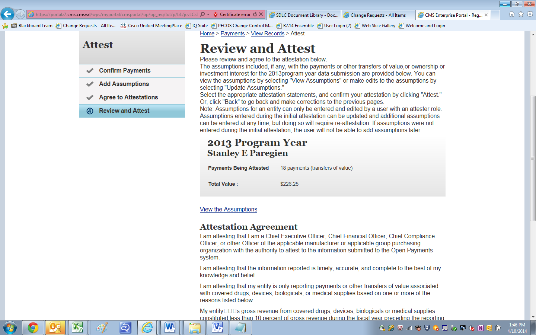536x335 pixels.
Task: Click the scrollbar down arrow
Action: (533, 317)
